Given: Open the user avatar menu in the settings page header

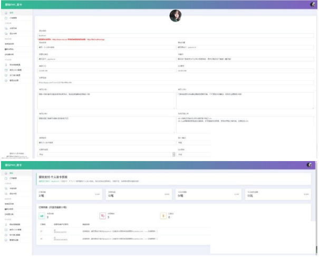Looking at the screenshot, I should coord(313,4).
